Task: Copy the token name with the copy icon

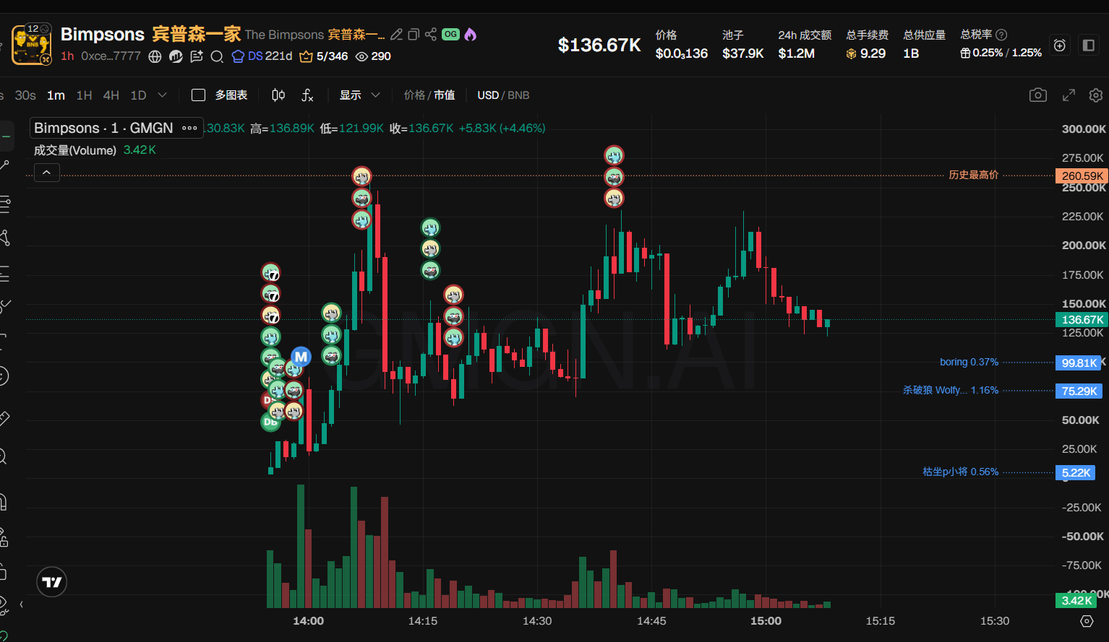Action: [414, 35]
